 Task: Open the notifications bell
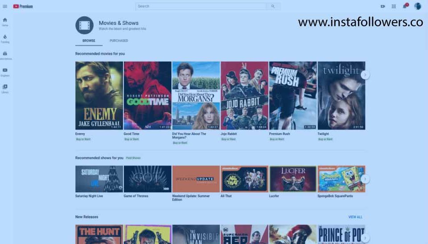405,6
